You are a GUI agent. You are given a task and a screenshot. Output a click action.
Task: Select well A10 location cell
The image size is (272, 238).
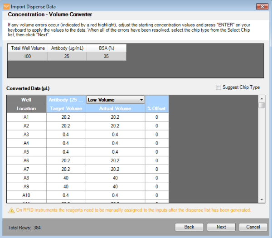tap(27, 195)
